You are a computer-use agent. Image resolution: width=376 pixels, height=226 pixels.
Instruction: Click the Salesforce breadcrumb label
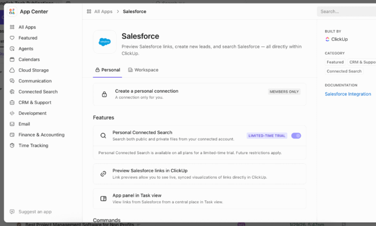134,11
